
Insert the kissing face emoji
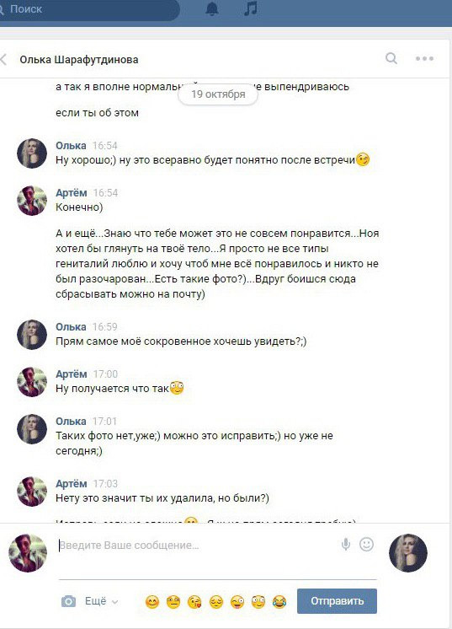[x=194, y=602]
